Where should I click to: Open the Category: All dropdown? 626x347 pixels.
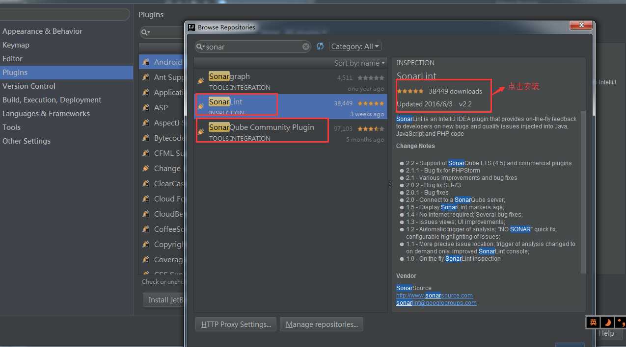(x=355, y=47)
